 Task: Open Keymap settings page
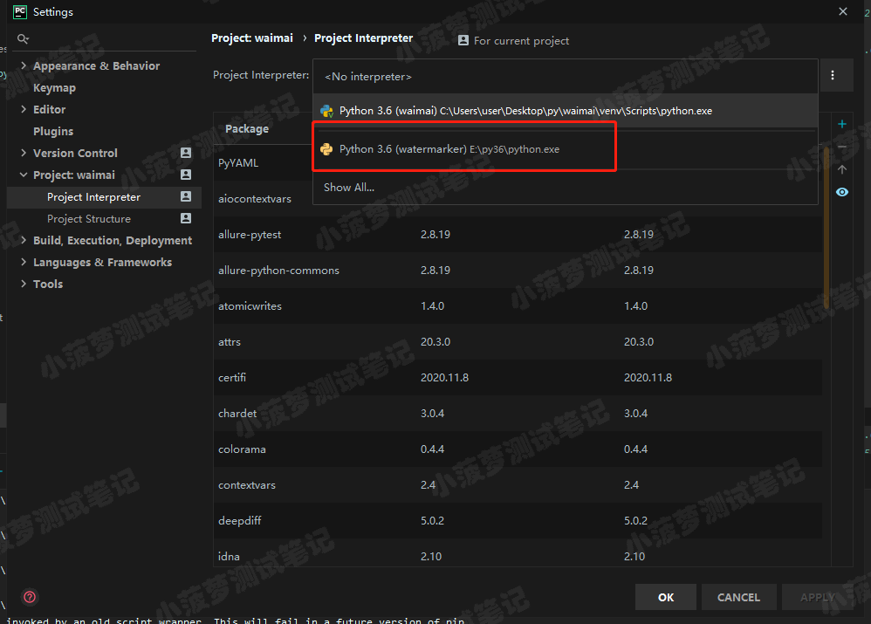(x=54, y=88)
